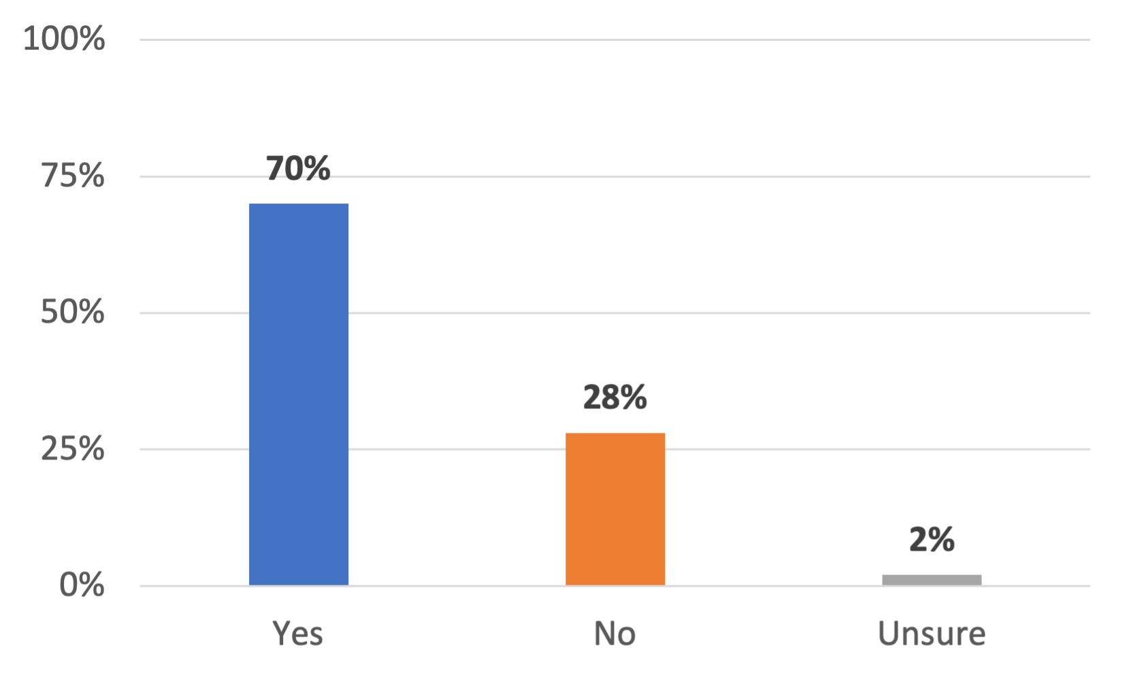Select the Yes category label
Viewport: 1129px width, 680px height.
coord(298,634)
